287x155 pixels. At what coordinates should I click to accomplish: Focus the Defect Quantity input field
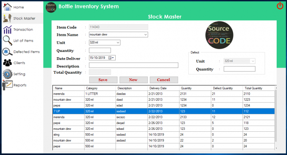point(240,69)
